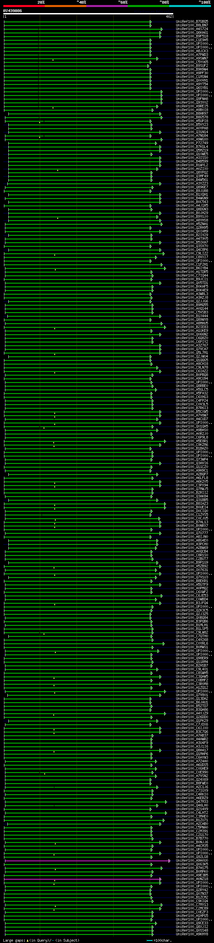Screen dimensions: 214x943
Task: Select label UniRef100_A9A0U0
Action: point(192,861)
